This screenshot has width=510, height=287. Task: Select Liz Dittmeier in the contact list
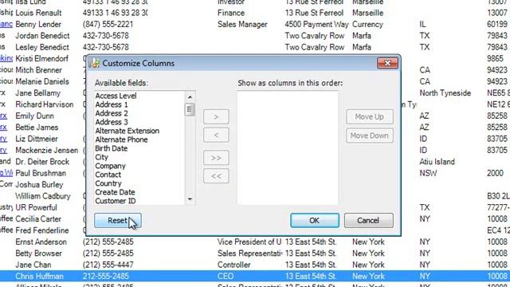point(37,139)
